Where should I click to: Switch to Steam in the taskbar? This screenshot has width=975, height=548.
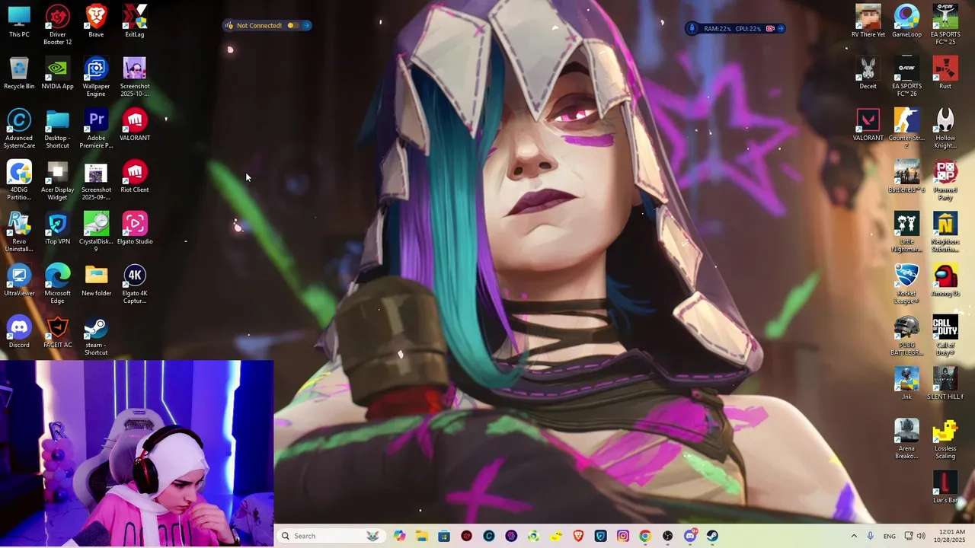712,536
